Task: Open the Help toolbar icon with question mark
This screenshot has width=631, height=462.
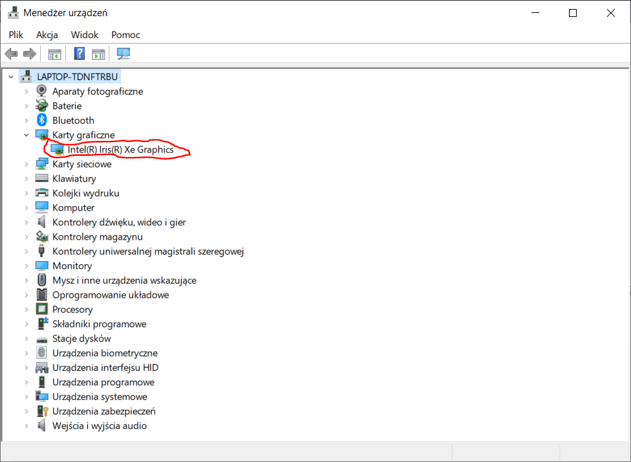Action: pyautogui.click(x=80, y=54)
